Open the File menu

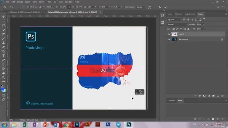pyautogui.click(x=7, y=2)
